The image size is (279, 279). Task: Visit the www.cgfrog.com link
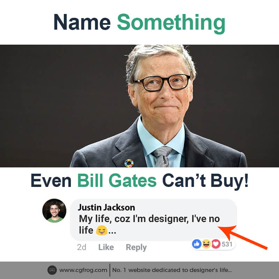pyautogui.click(x=83, y=270)
